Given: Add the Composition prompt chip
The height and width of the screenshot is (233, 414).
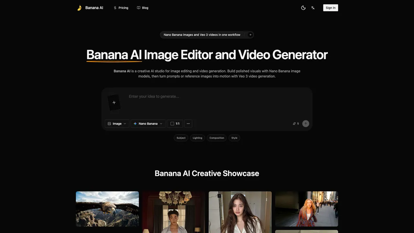Looking at the screenshot, I should pos(217,138).
